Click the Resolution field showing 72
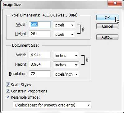 pos(40,74)
